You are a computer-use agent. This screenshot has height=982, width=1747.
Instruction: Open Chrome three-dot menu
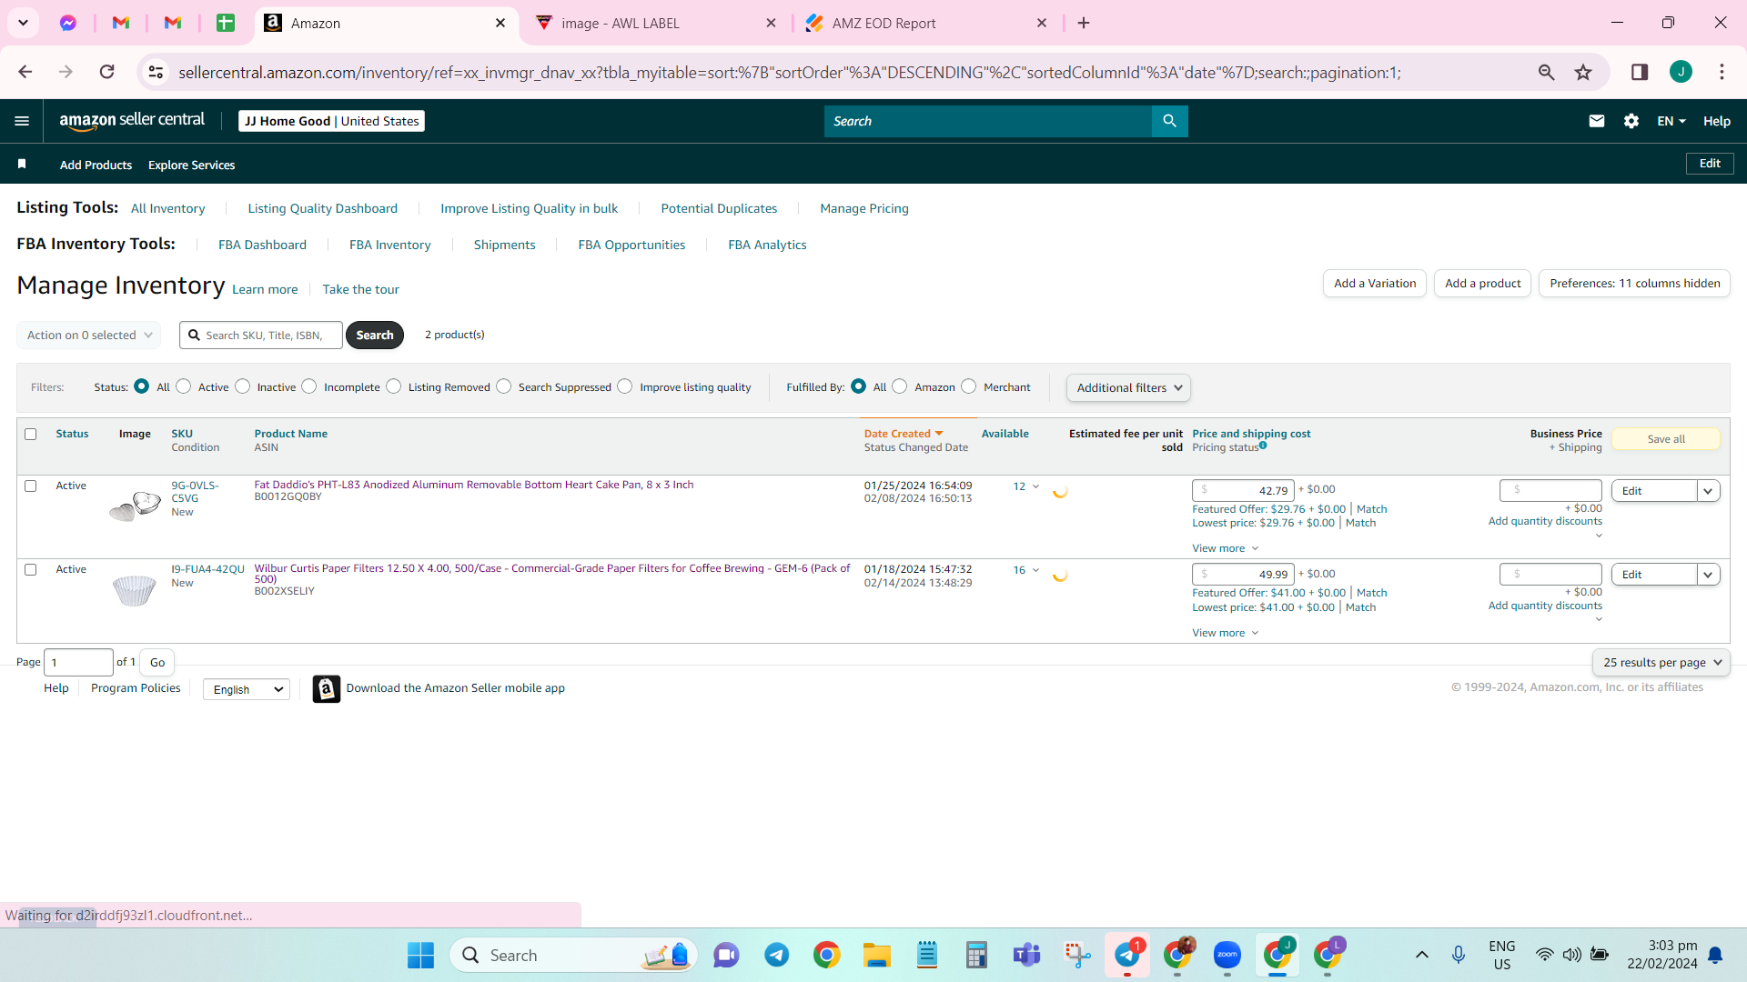click(x=1722, y=72)
